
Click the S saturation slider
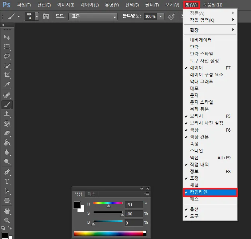coord(108,212)
